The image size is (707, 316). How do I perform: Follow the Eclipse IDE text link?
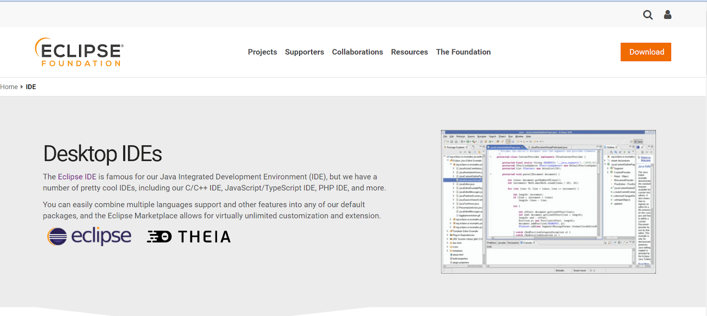pos(77,177)
